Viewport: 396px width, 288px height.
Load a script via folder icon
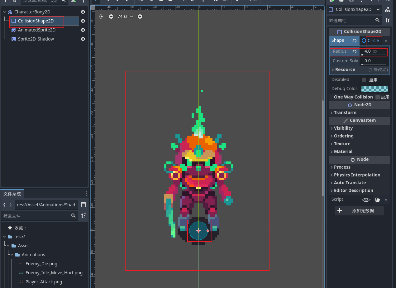[x=378, y=199]
